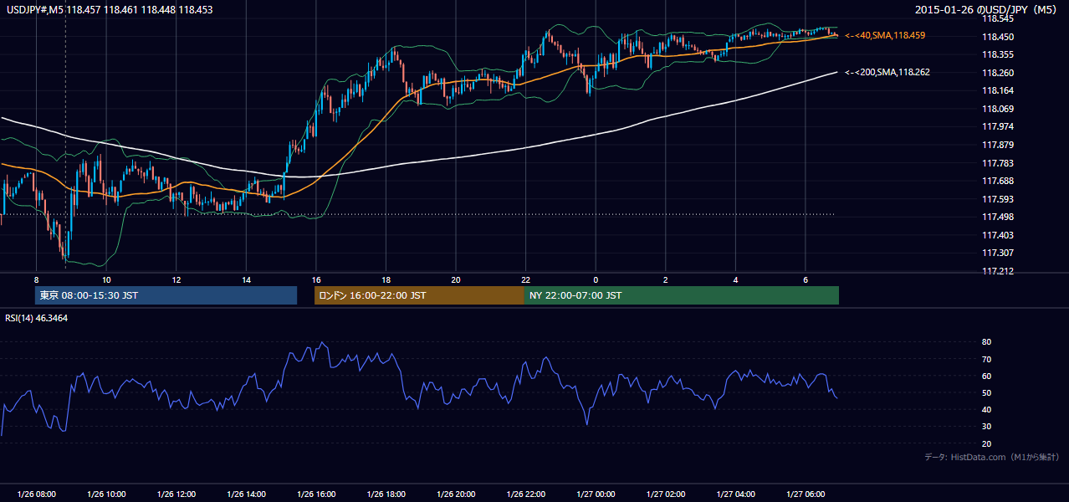Click hour tick 16 under price chart
Viewport: 1069px width, 502px height.
[315, 279]
